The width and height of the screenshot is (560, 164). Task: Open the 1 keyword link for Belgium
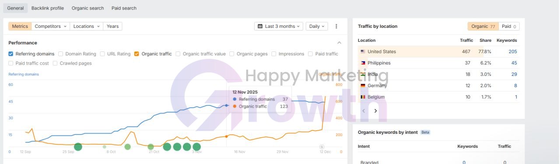point(516,97)
